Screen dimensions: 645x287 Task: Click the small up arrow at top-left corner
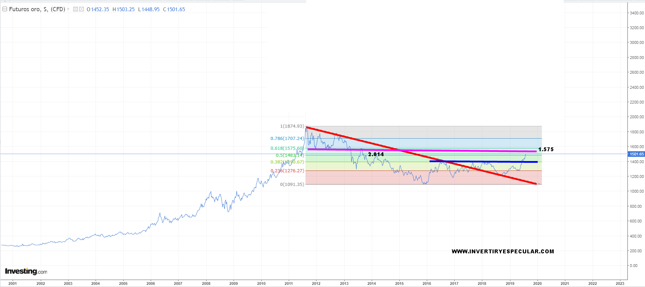(5, 1)
